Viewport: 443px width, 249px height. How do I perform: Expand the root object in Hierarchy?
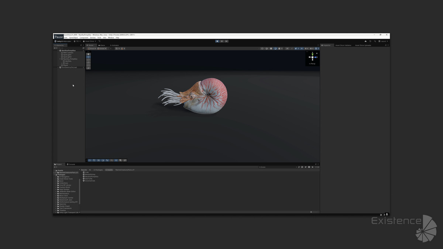click(62, 63)
